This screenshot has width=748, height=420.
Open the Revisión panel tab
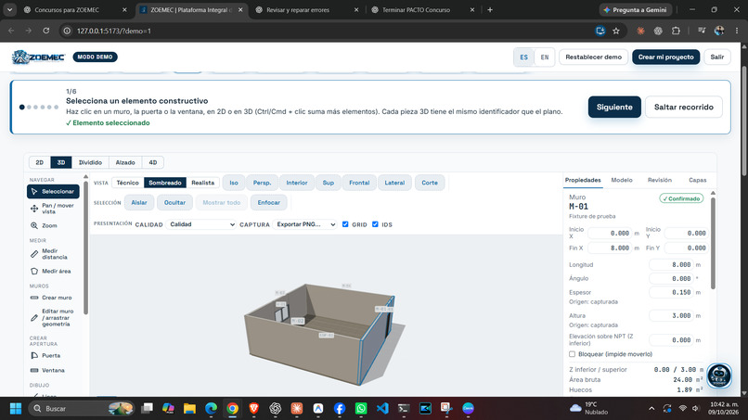(x=659, y=180)
